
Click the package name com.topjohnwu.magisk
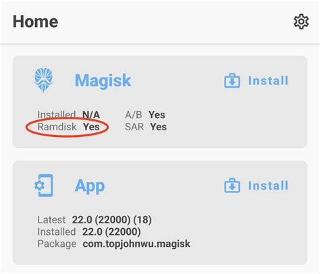point(136,244)
